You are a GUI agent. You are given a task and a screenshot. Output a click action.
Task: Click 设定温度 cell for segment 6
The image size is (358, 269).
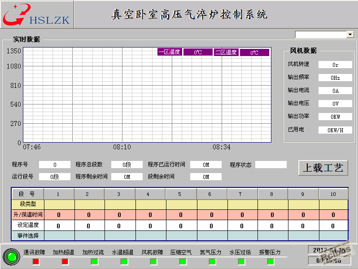tap(212, 226)
